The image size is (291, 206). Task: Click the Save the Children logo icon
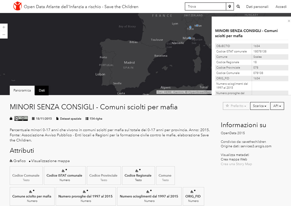coord(17,6)
